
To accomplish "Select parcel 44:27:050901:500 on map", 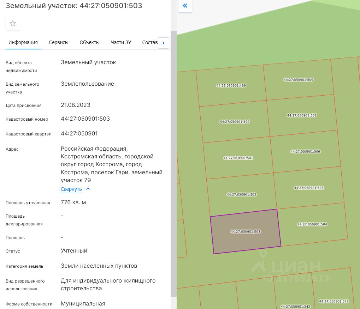I will [235, 121].
